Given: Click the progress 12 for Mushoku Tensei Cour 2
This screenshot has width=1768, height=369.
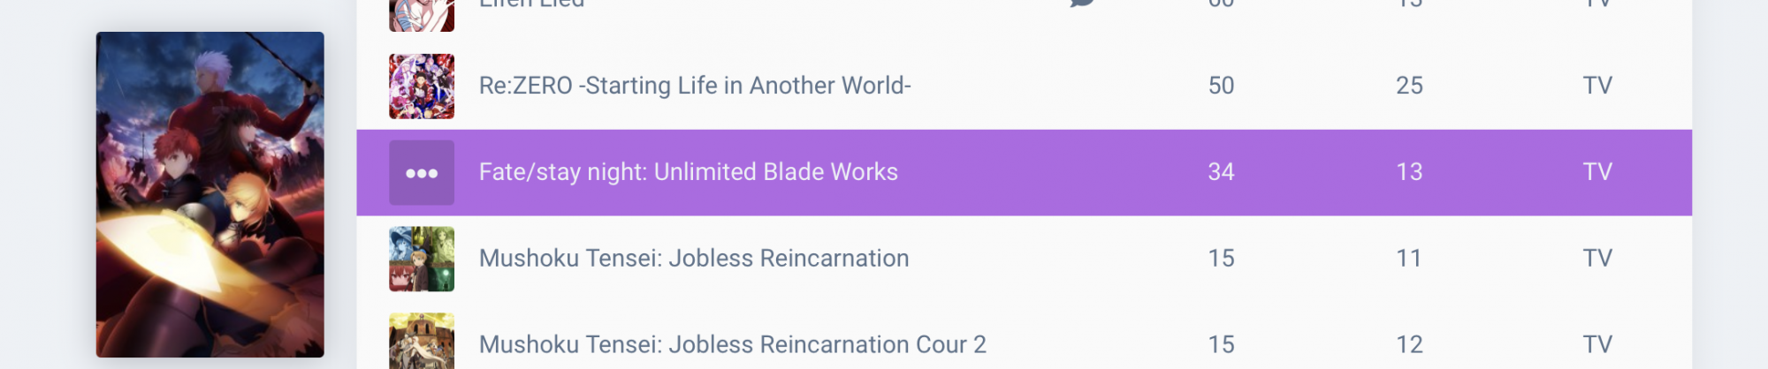Looking at the screenshot, I should [x=1409, y=344].
